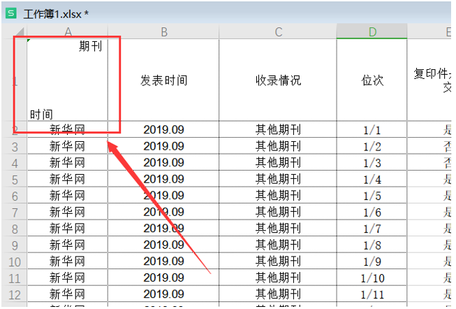The image size is (456, 309).
Task: Click the 收录情况 header cell
Action: [x=278, y=80]
